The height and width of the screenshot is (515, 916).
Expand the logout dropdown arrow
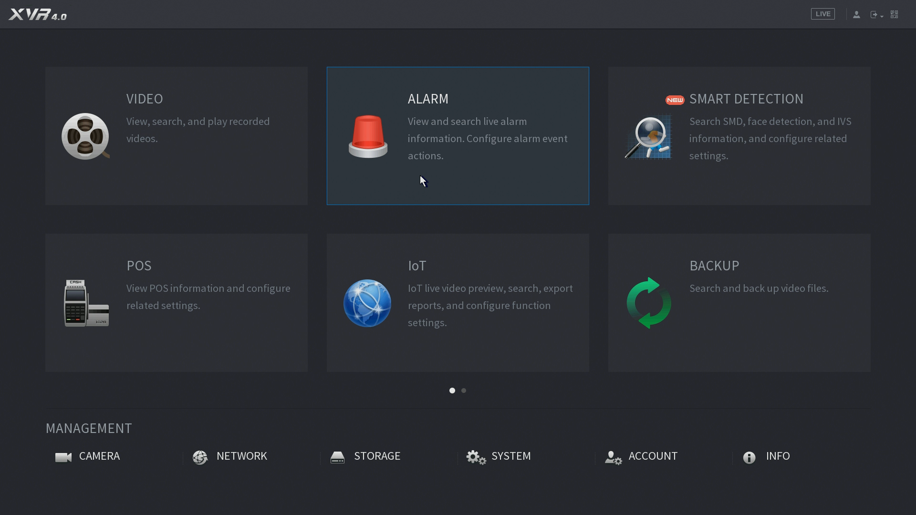882,16
